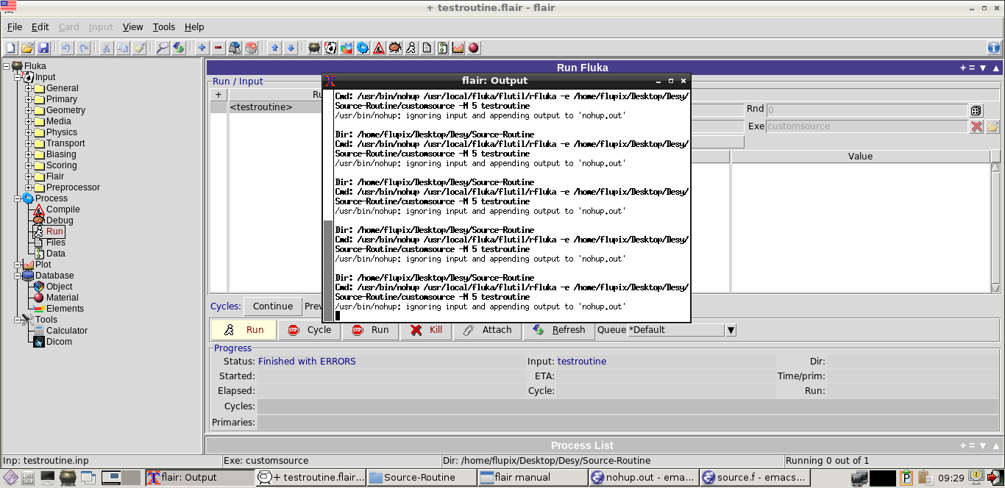Click the plus button in Run/Input list
The width and height of the screenshot is (1005, 488).
pos(219,95)
